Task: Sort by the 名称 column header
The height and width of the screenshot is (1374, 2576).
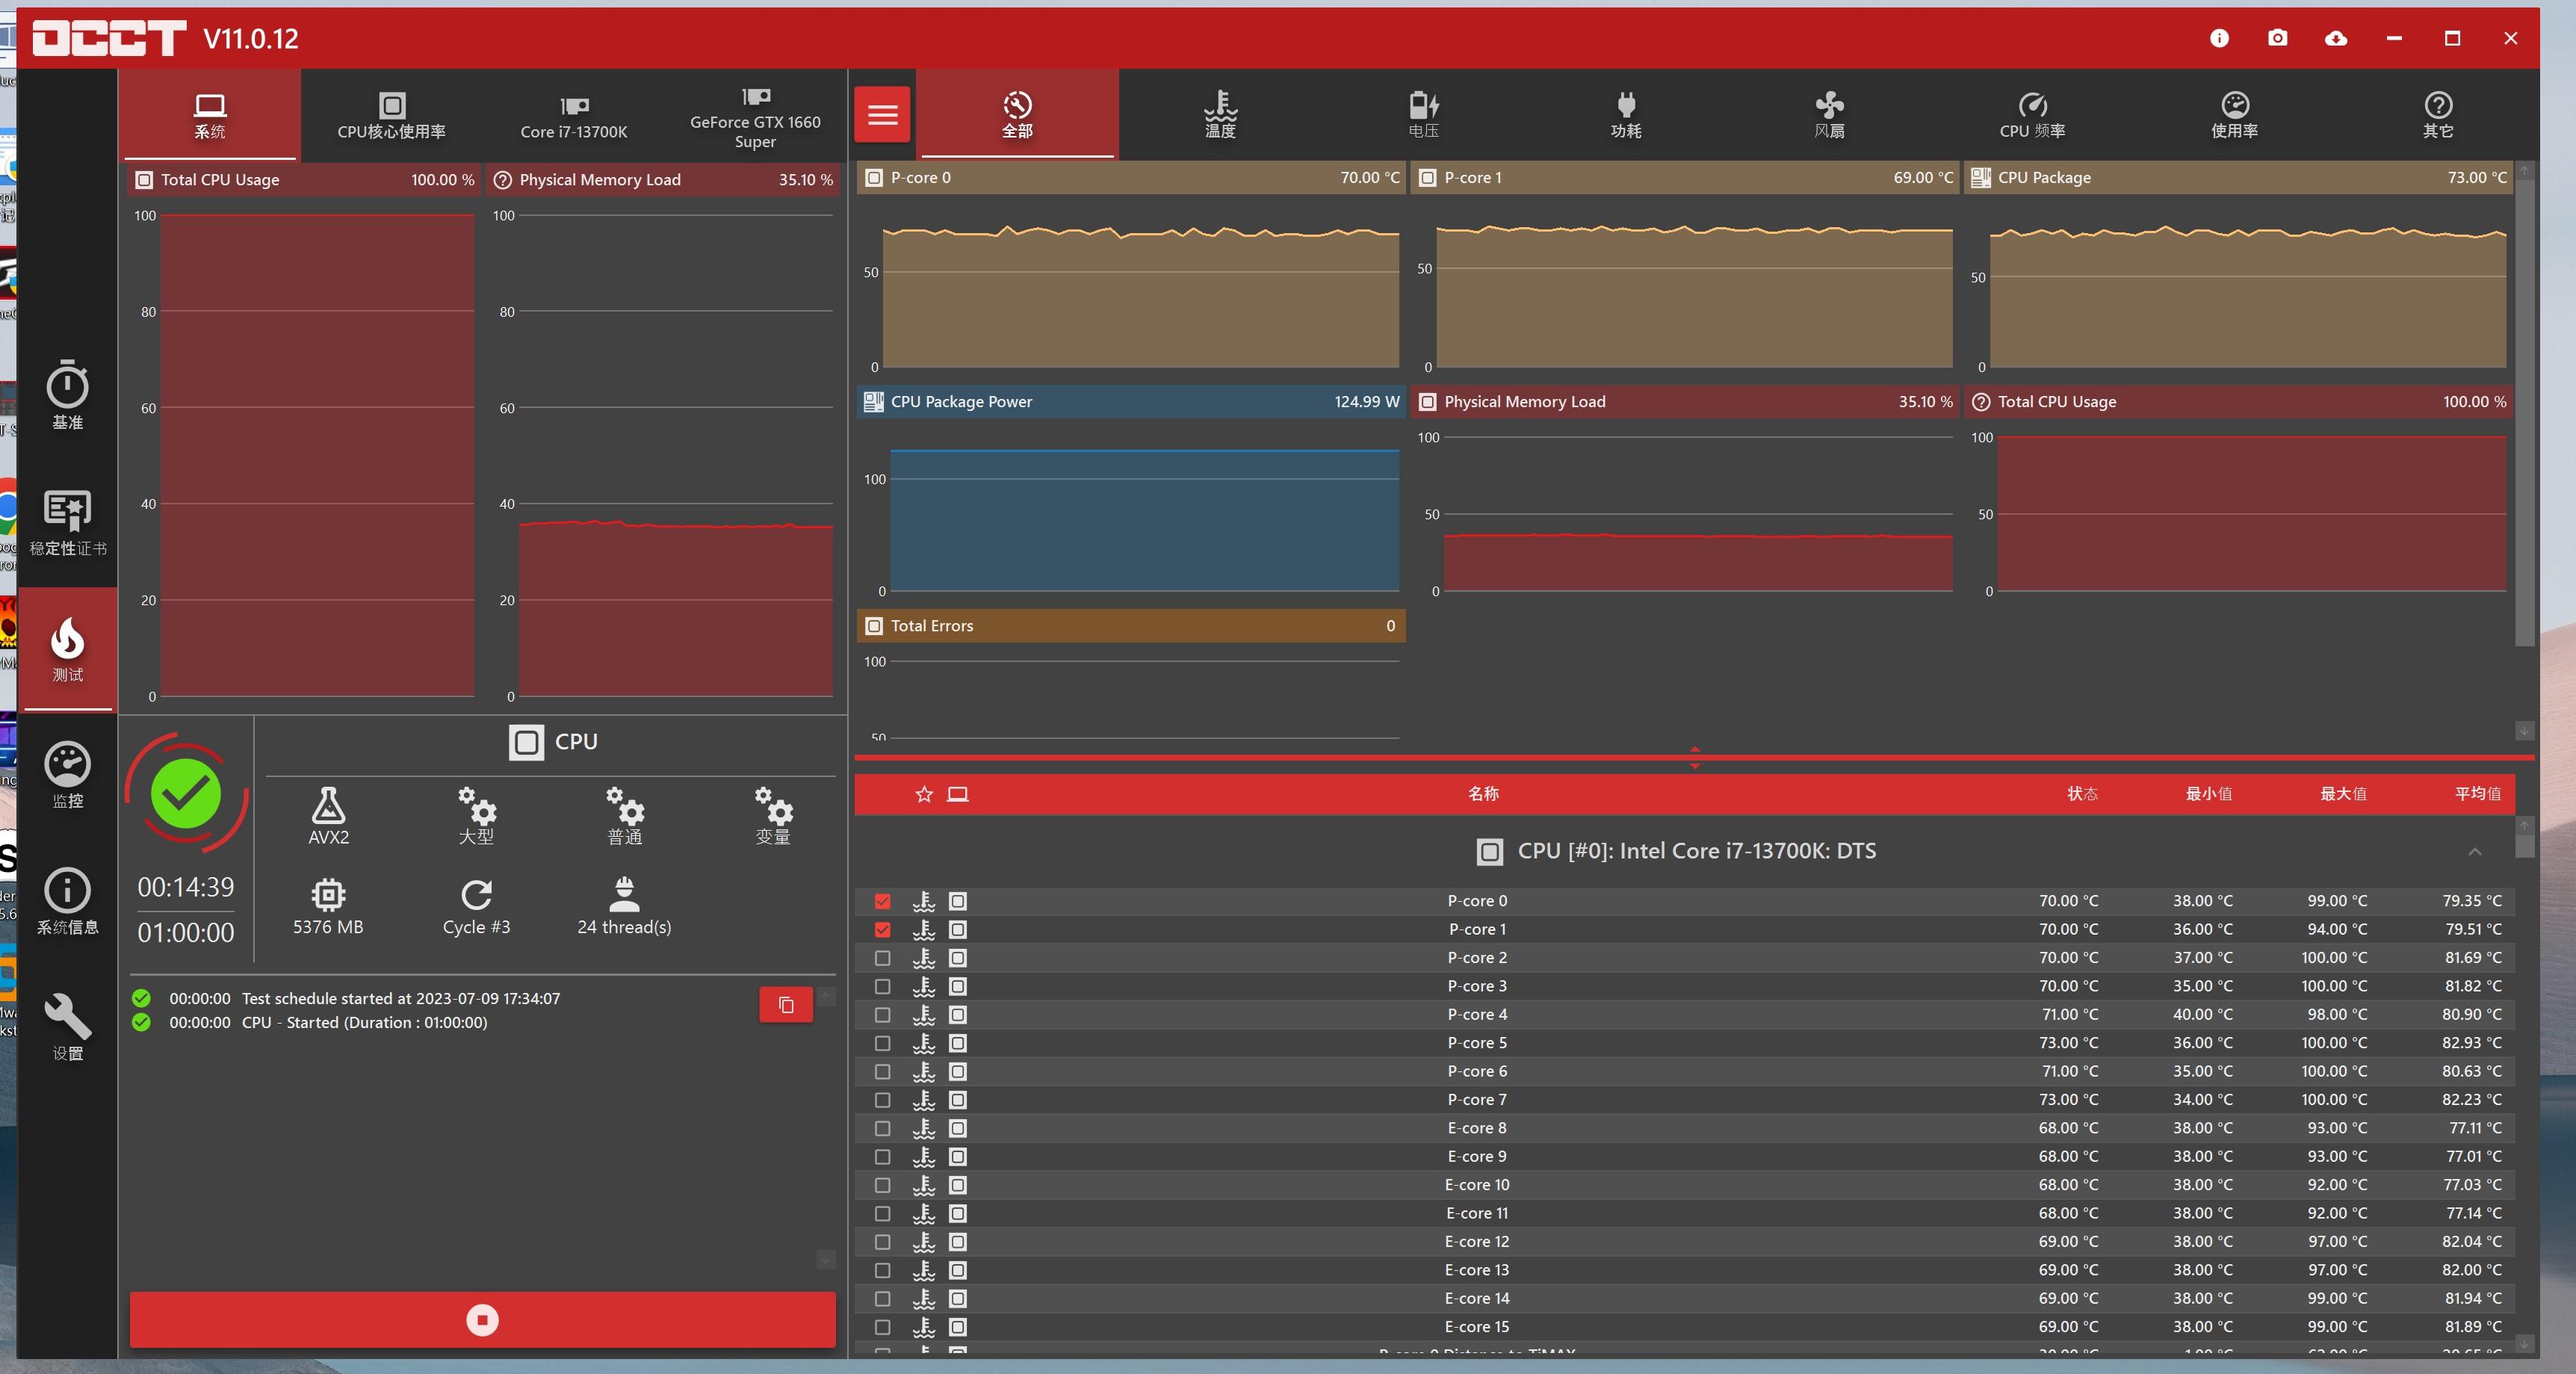Action: (x=1483, y=794)
